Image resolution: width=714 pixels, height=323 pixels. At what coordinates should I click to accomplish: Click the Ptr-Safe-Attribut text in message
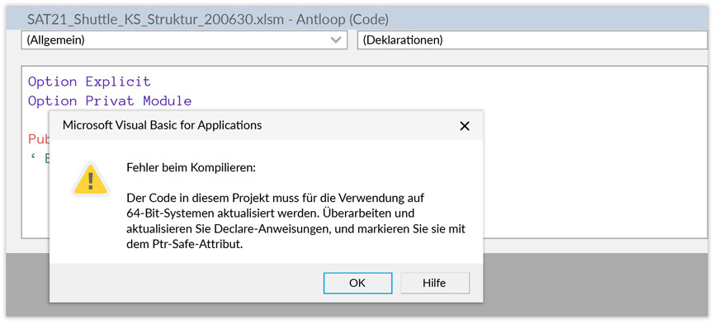click(x=196, y=245)
